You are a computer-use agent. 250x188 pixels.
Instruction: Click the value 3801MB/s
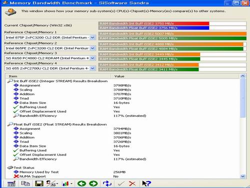(122, 133)
